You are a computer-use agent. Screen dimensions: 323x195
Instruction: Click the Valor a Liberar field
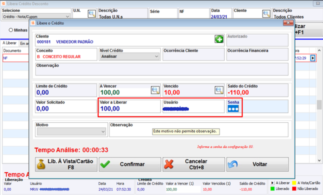pos(130,106)
